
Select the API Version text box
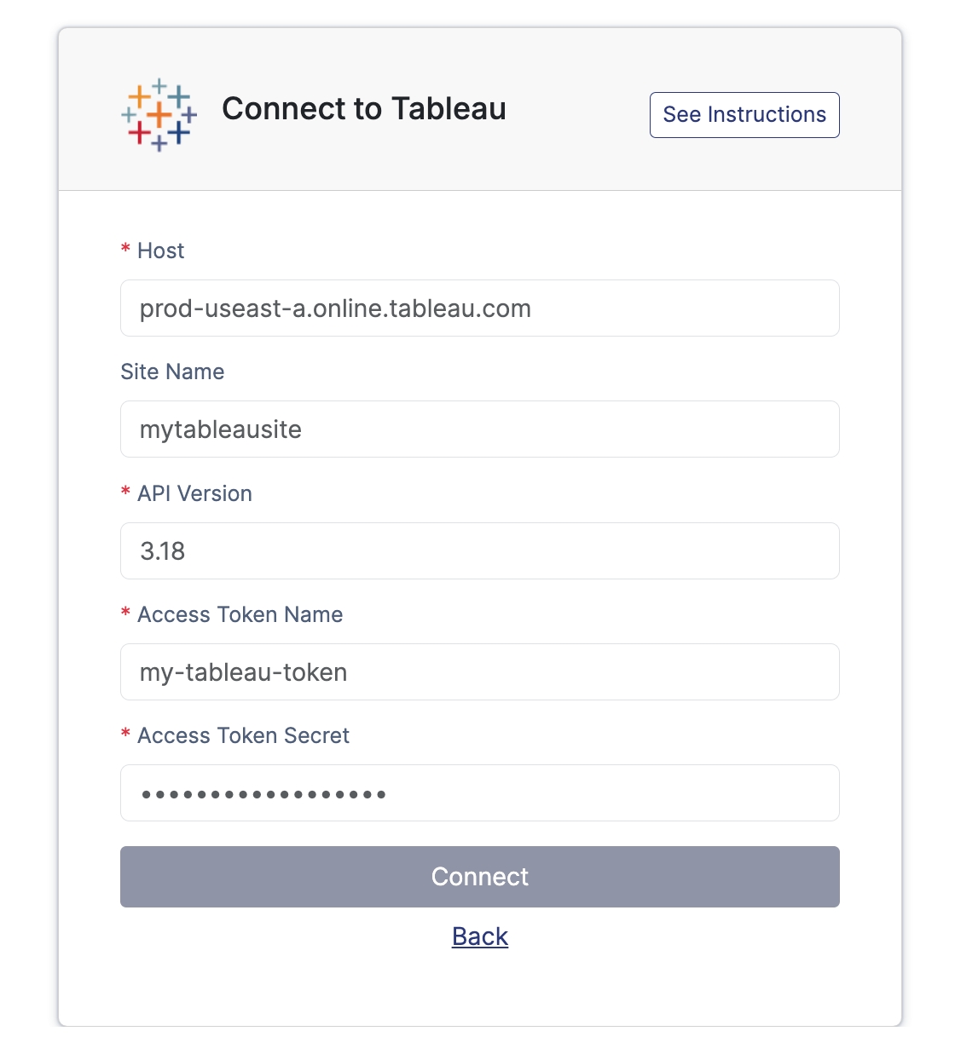point(479,551)
